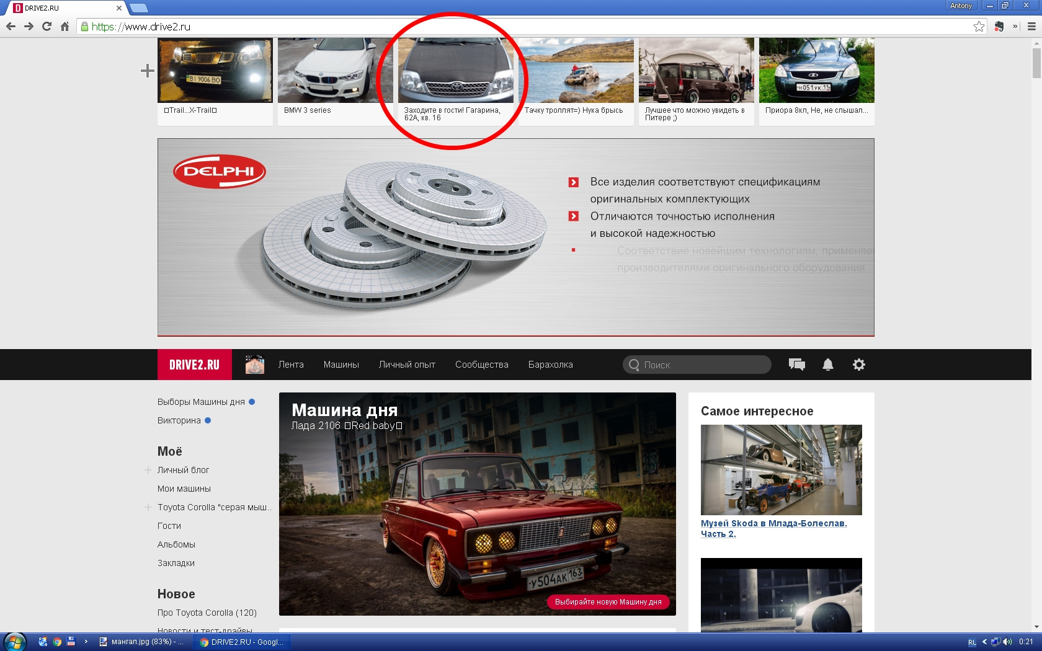Switch to the мангал.jpg taskbar window
Screen dimensions: 1042x651
(142, 642)
